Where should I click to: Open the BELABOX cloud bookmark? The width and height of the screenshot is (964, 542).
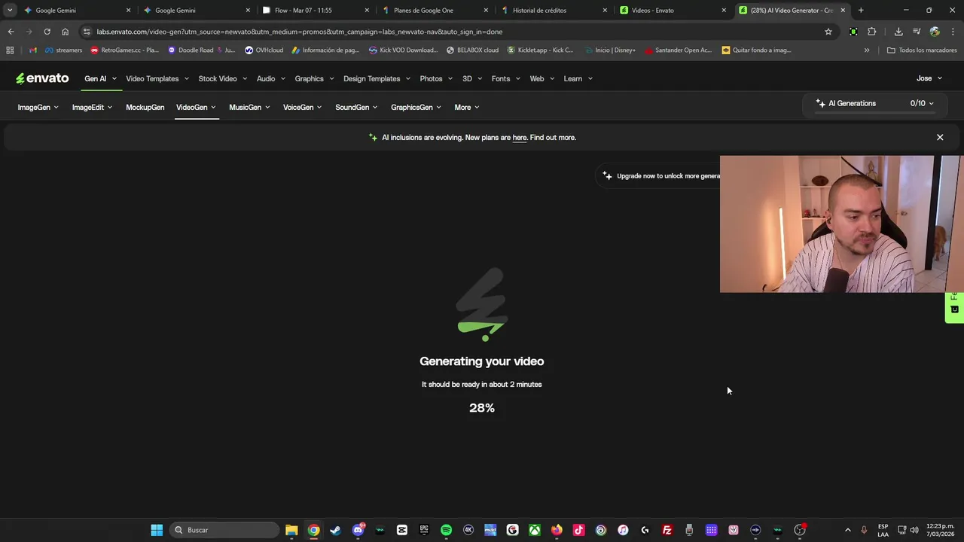472,50
